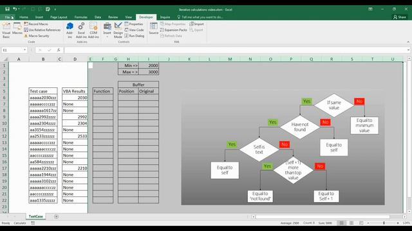Switch to the View tab
412x231 pixels.
(129, 17)
